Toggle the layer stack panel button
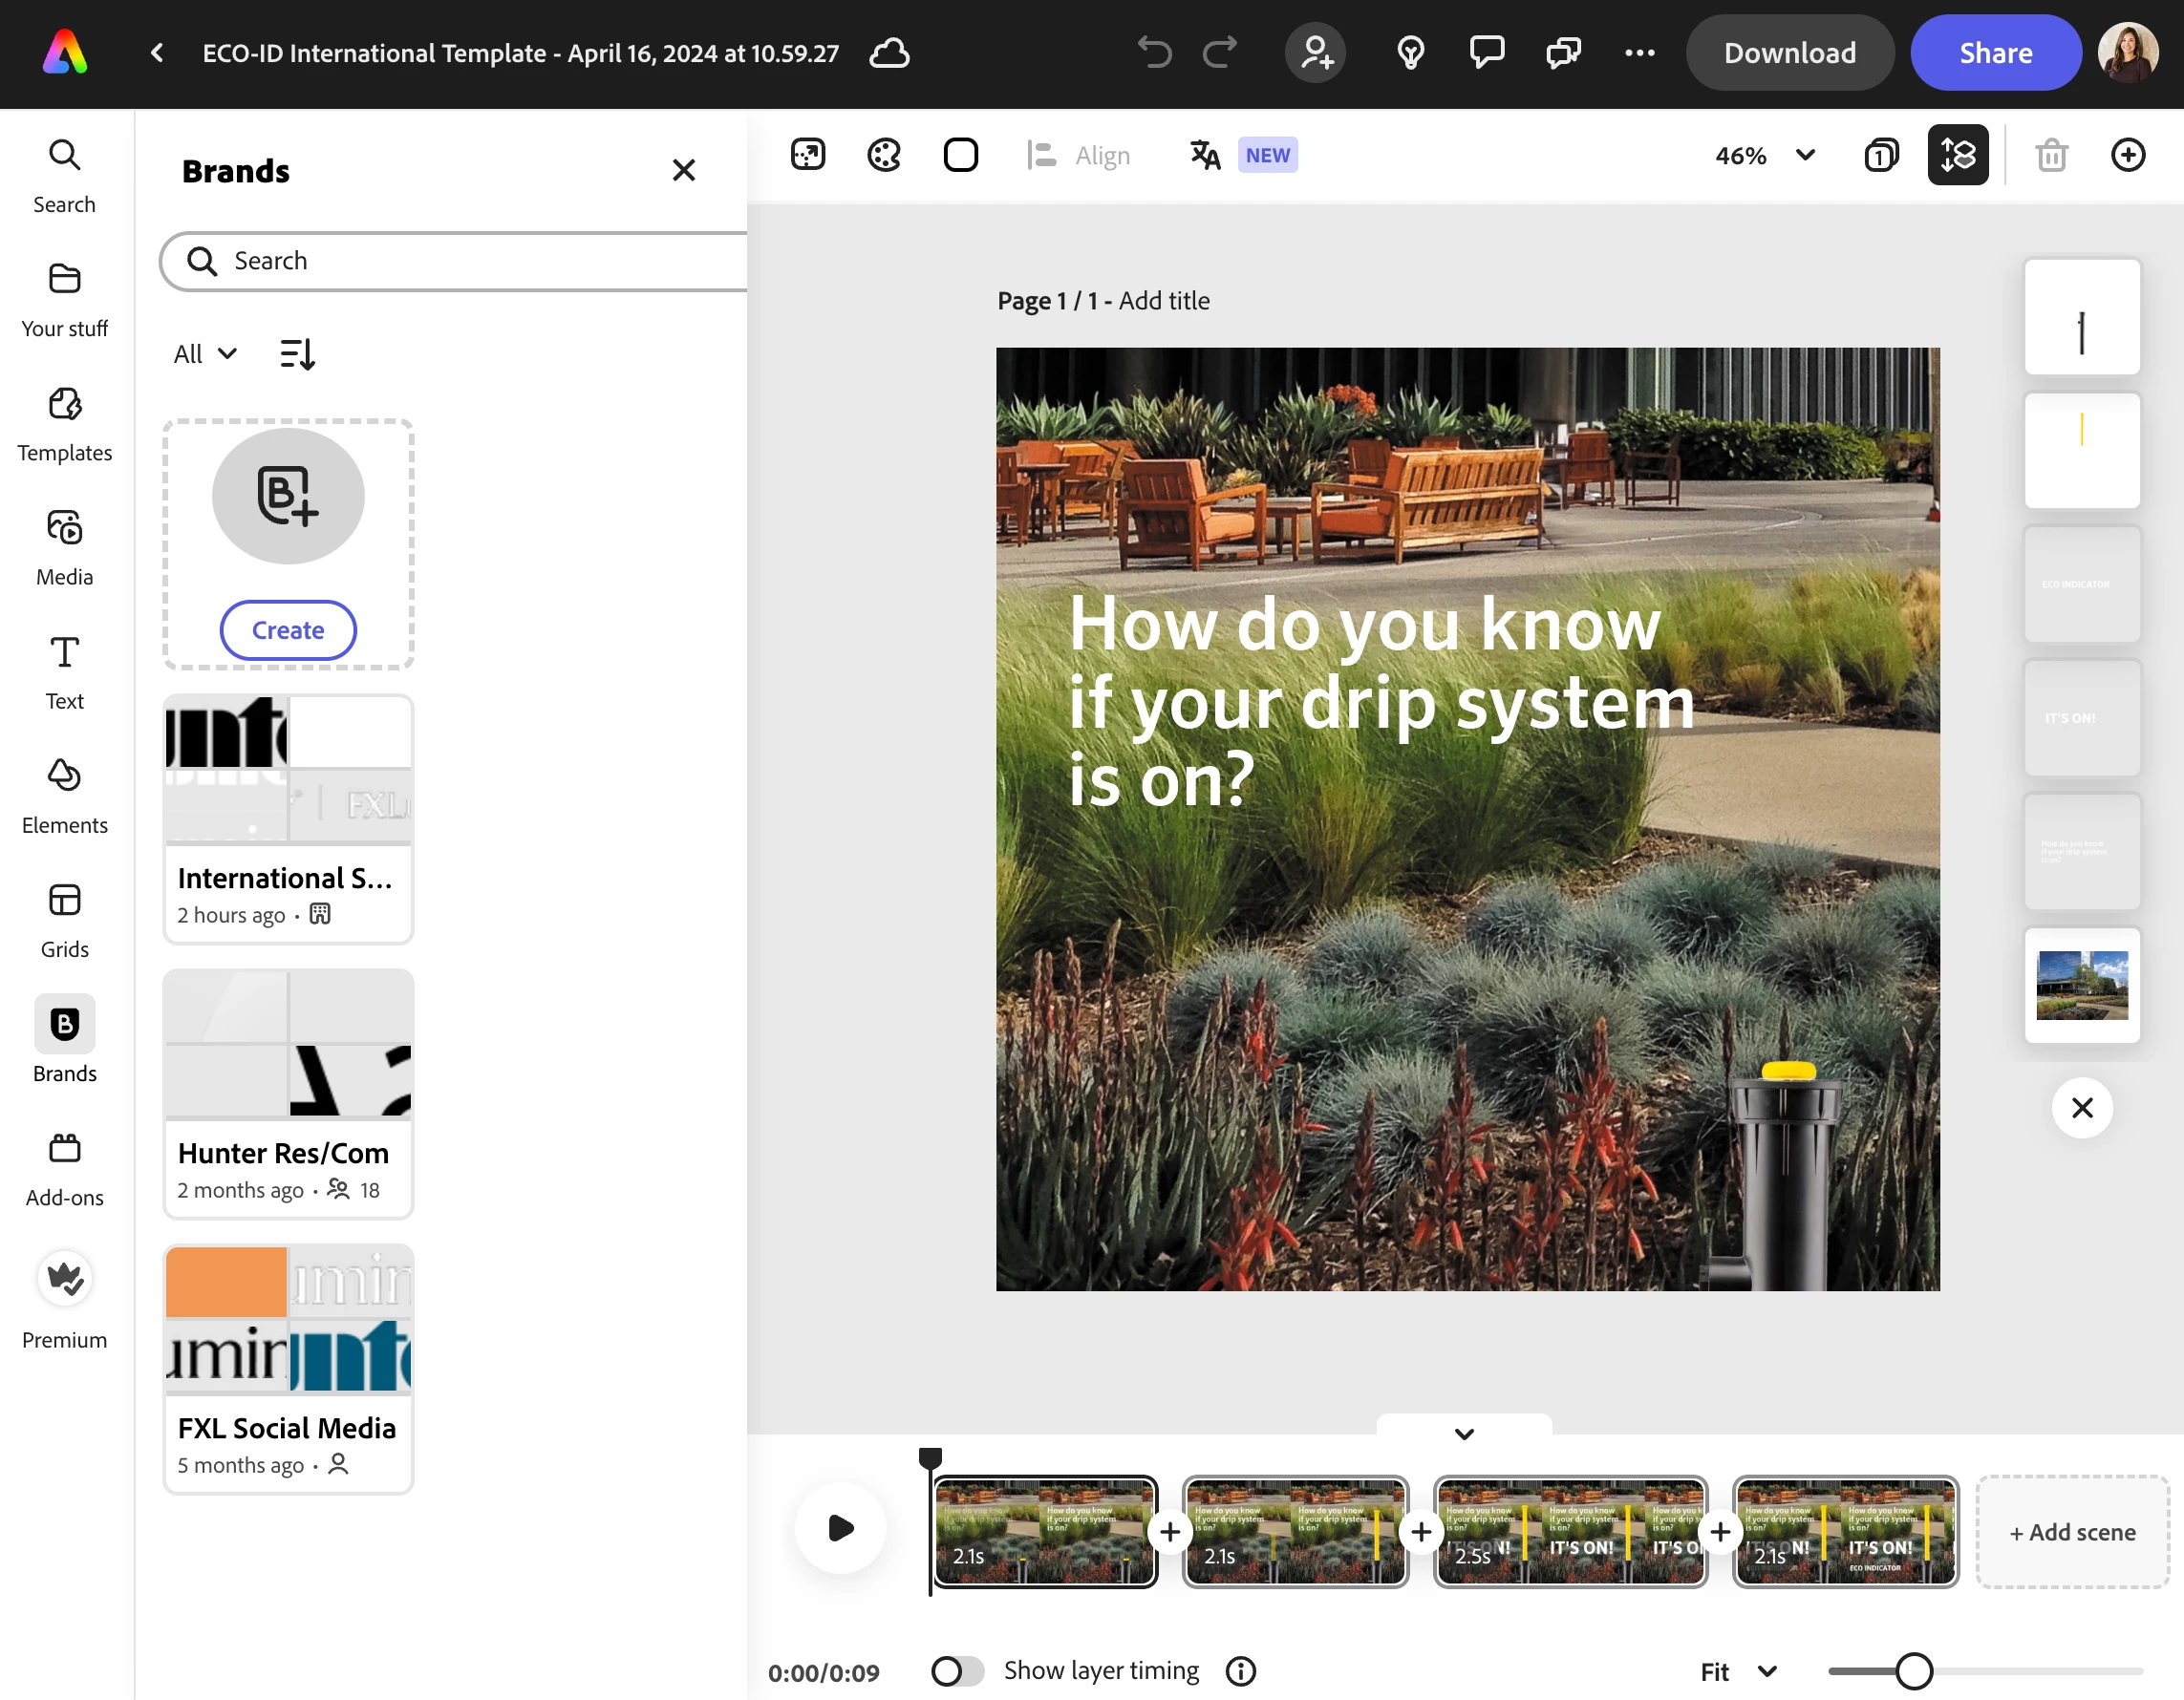The height and width of the screenshot is (1700, 2184). [1957, 155]
